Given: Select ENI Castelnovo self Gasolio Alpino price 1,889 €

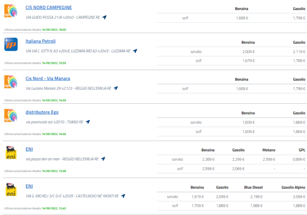Looking at the screenshot, I should pyautogui.click(x=299, y=206).
